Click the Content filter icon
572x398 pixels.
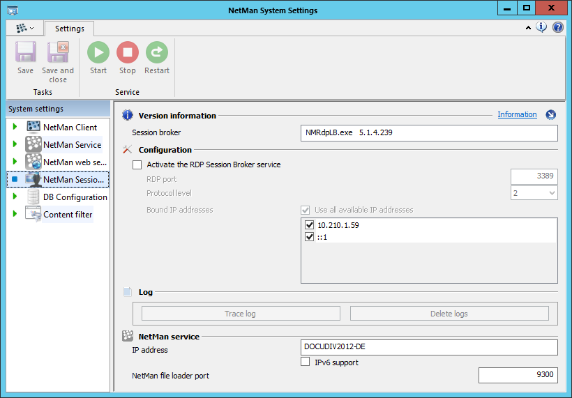coord(33,214)
